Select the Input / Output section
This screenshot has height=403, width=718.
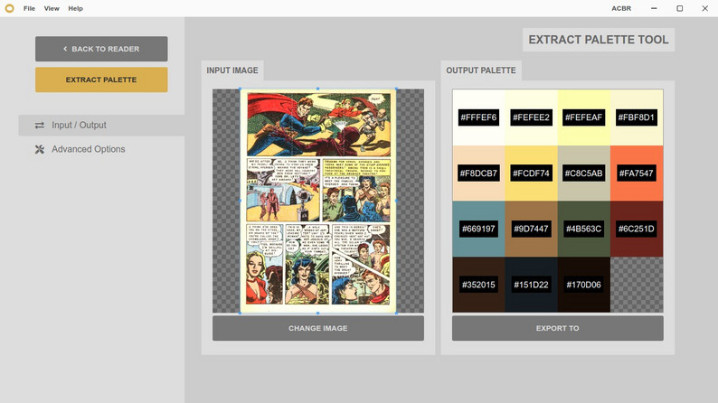coord(101,126)
